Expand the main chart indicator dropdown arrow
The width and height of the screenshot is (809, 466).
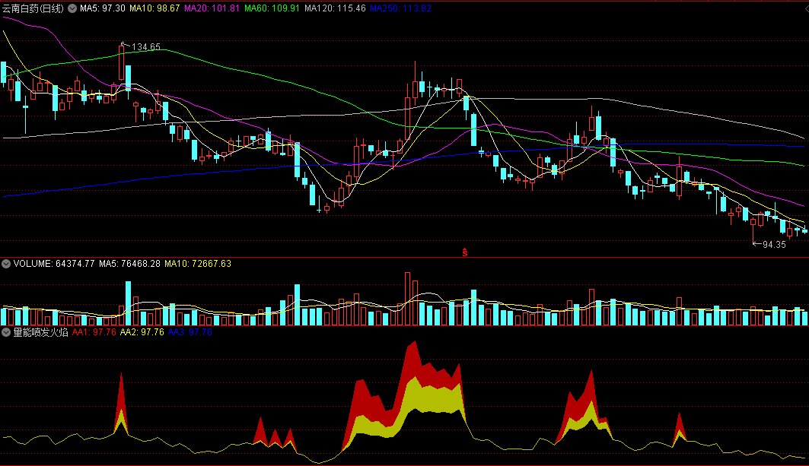click(x=72, y=8)
